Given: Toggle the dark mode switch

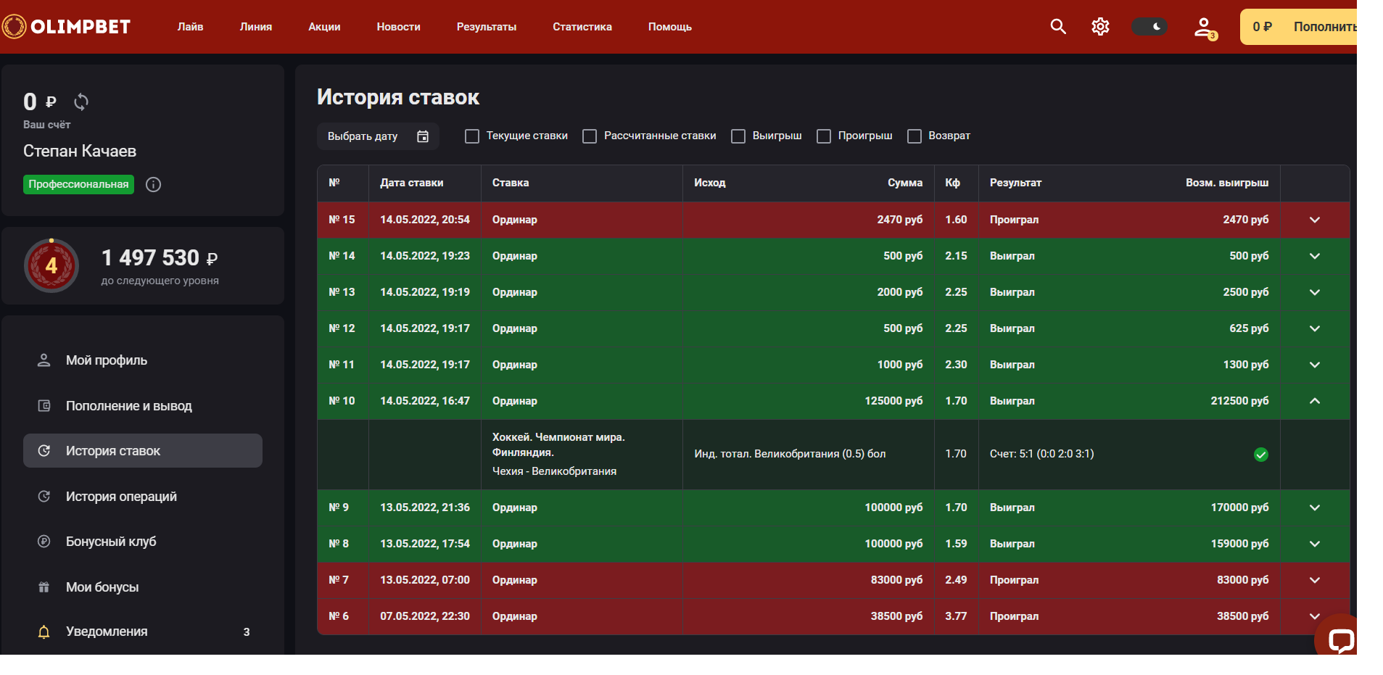Looking at the screenshot, I should [x=1149, y=27].
